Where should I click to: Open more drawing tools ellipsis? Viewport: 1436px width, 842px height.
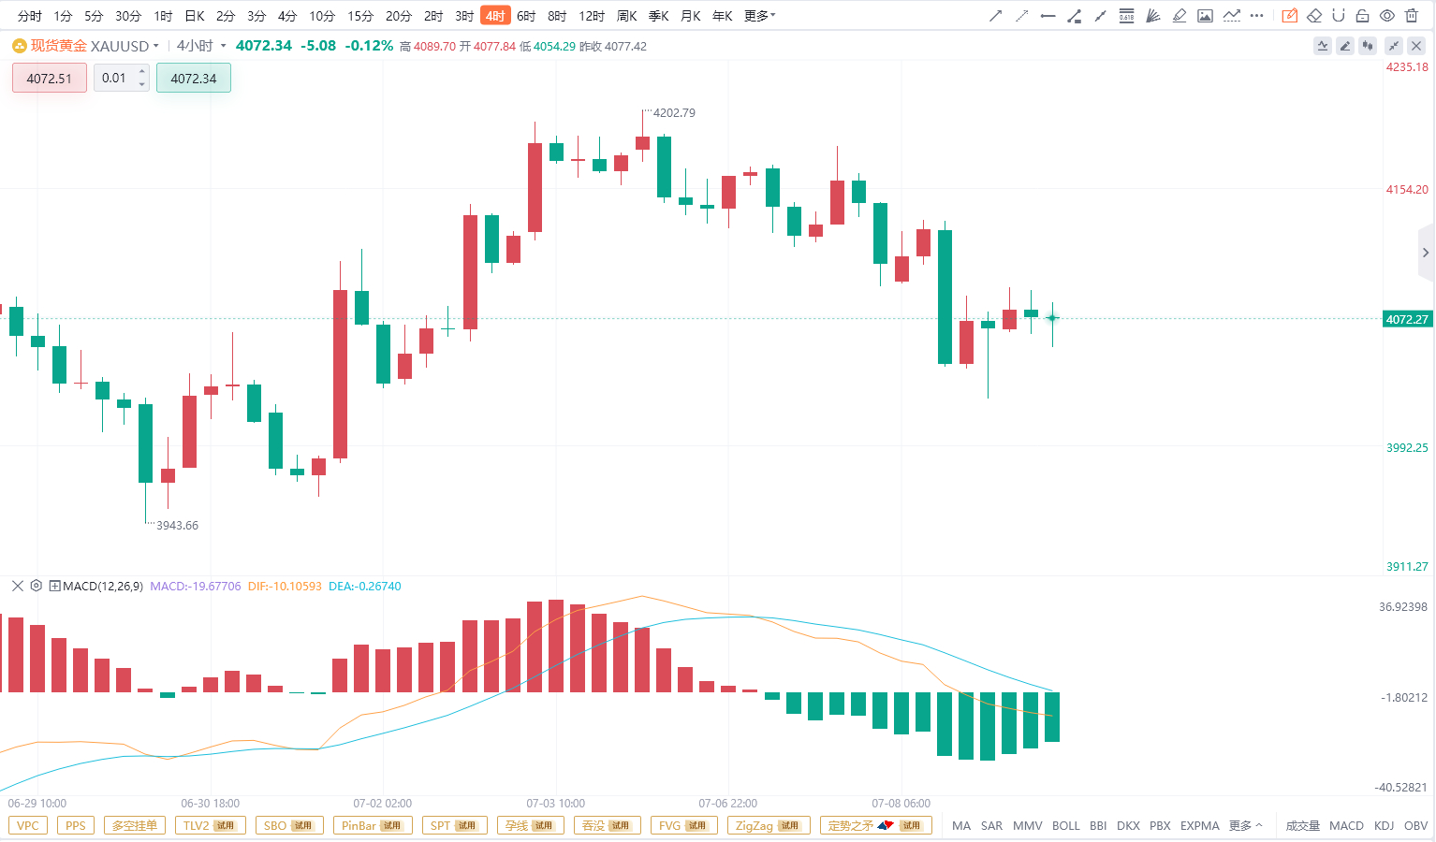pos(1256,16)
